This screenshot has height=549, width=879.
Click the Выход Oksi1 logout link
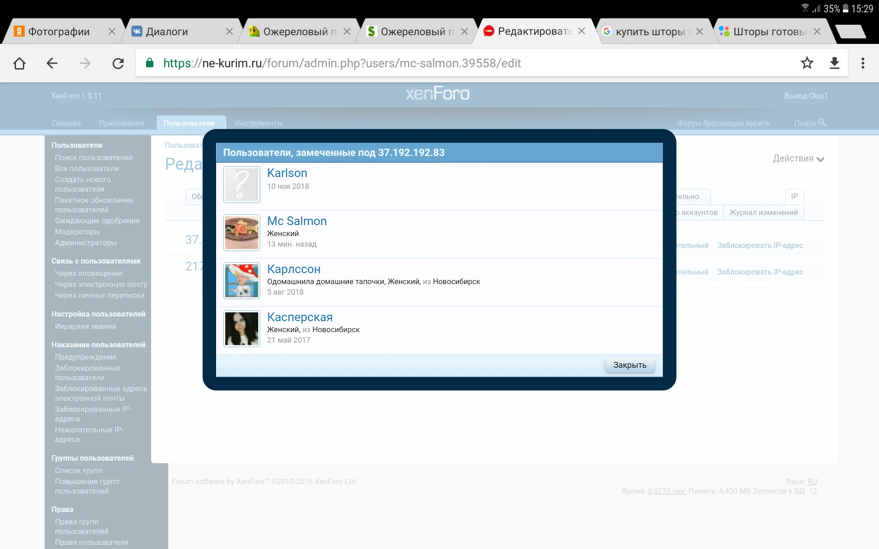point(805,96)
